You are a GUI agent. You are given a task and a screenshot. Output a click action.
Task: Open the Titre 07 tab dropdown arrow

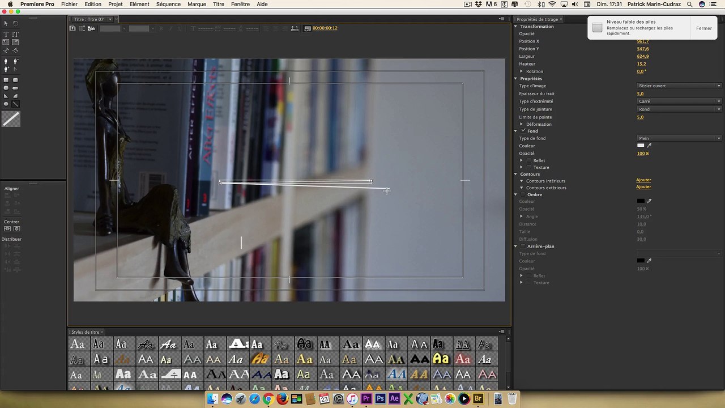[x=110, y=19]
